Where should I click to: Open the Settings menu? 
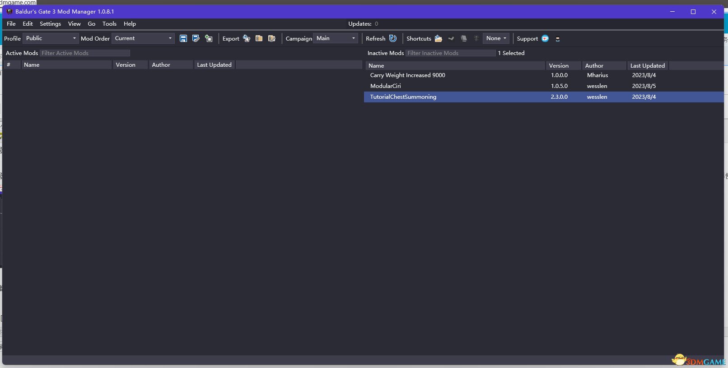click(50, 24)
